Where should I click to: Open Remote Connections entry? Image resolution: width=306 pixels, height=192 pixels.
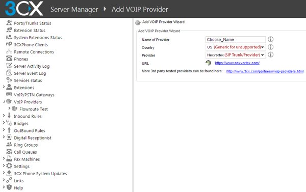(34, 52)
